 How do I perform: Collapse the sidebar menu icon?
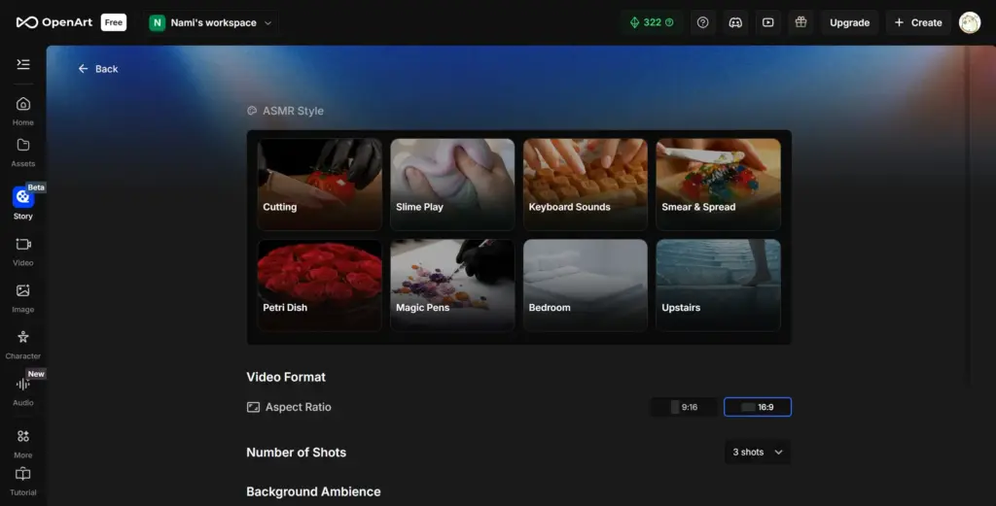(23, 64)
